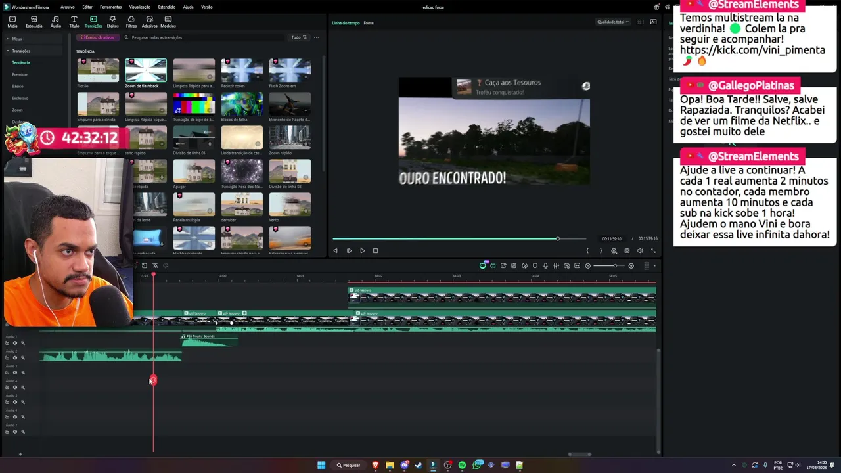Image resolution: width=841 pixels, height=473 pixels.
Task: Open the timeline layout options arrow
Action: (654, 265)
